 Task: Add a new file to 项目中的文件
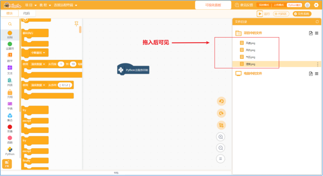tap(310, 33)
